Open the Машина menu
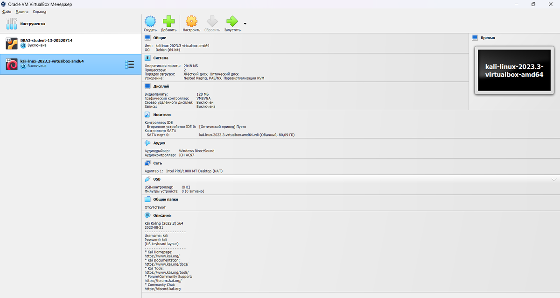This screenshot has height=298, width=560. [21, 11]
